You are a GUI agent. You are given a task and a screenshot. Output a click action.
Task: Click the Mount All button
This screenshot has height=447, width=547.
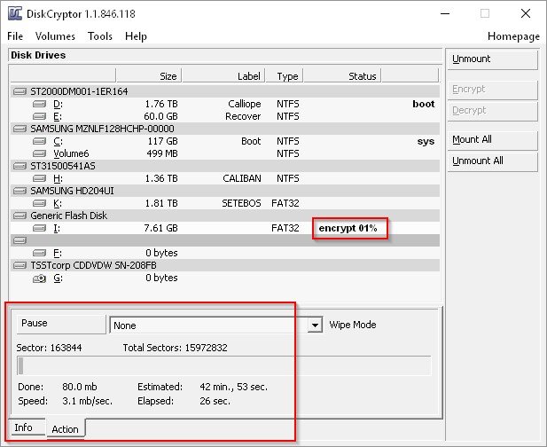click(492, 140)
